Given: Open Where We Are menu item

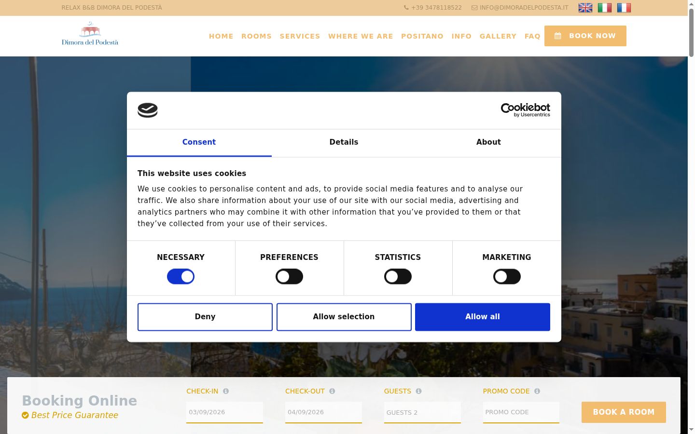Looking at the screenshot, I should pos(361,36).
